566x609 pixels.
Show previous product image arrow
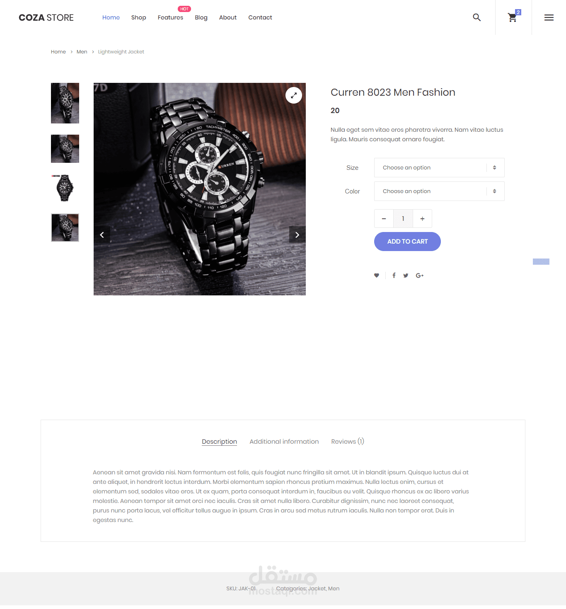102,235
